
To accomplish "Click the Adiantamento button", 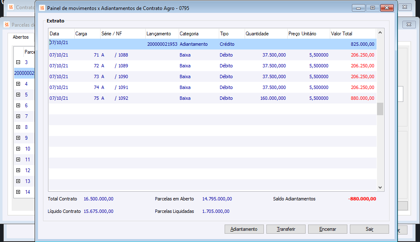I will 244,229.
